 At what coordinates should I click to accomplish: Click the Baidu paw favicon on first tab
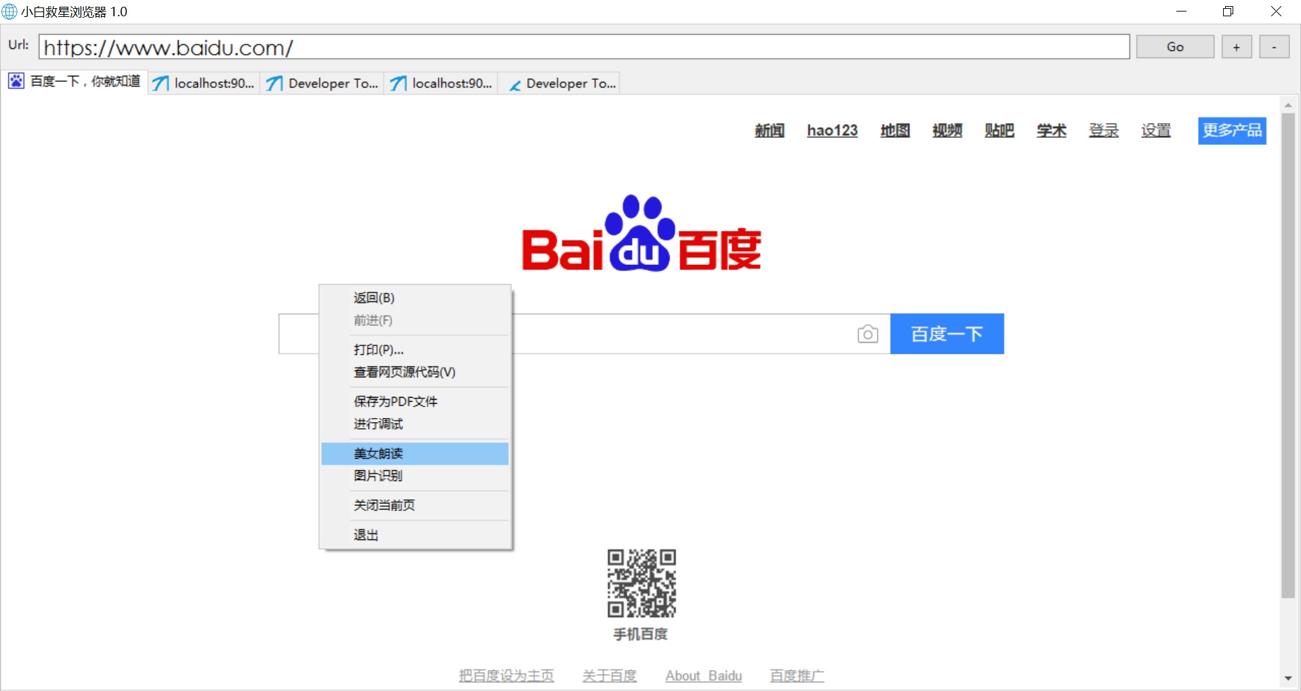[x=16, y=81]
